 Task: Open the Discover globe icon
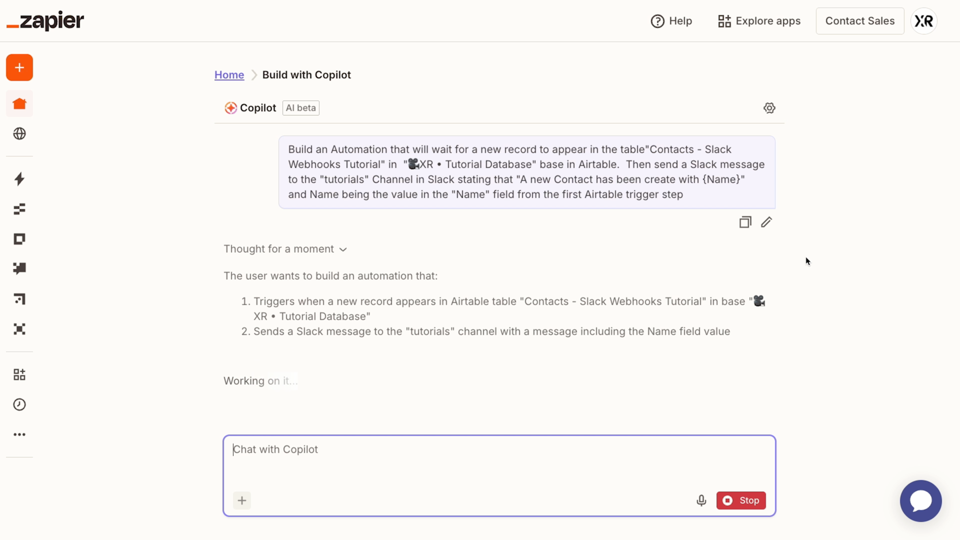pyautogui.click(x=19, y=133)
